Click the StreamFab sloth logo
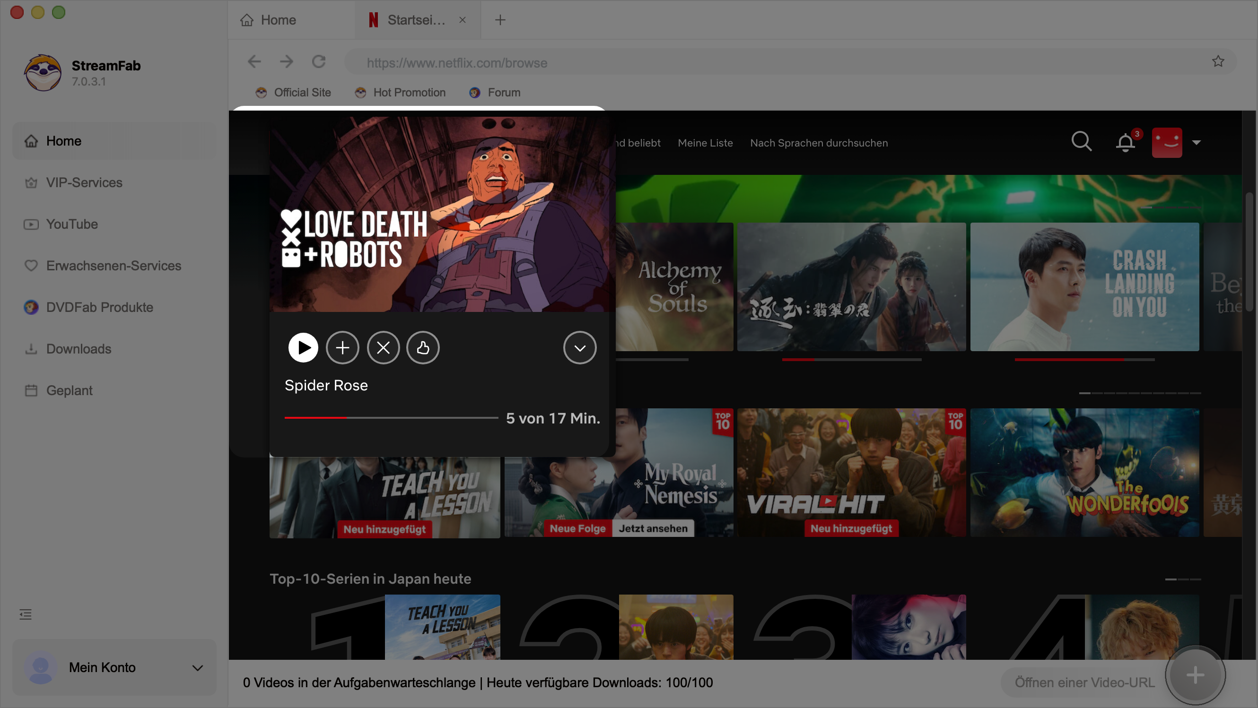 pyautogui.click(x=43, y=73)
